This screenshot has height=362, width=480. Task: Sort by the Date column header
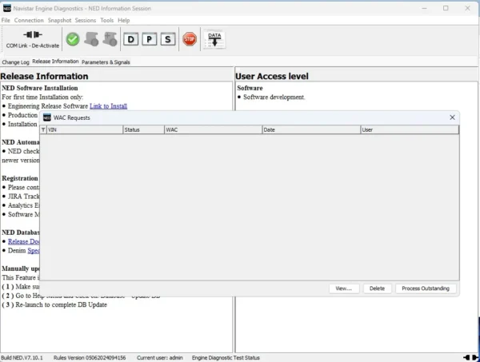tap(311, 130)
